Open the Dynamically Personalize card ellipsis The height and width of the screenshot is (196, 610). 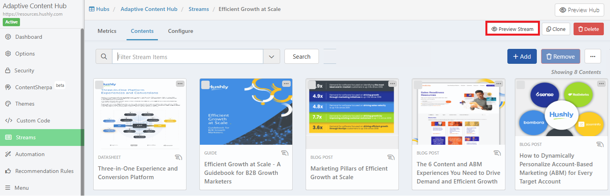point(601,83)
